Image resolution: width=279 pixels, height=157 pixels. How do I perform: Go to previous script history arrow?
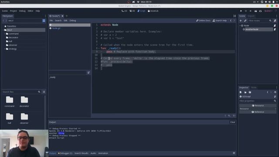pyautogui.click(x=231, y=20)
